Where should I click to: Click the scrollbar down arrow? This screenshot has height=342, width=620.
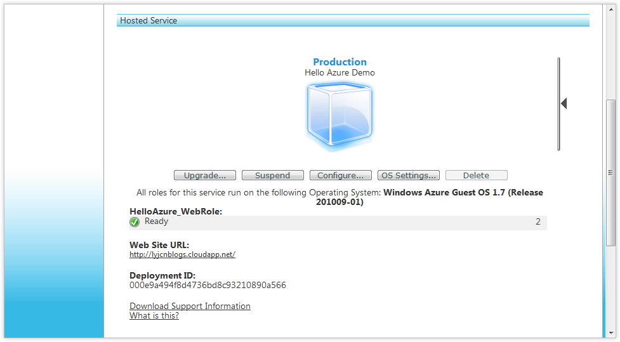(x=611, y=333)
